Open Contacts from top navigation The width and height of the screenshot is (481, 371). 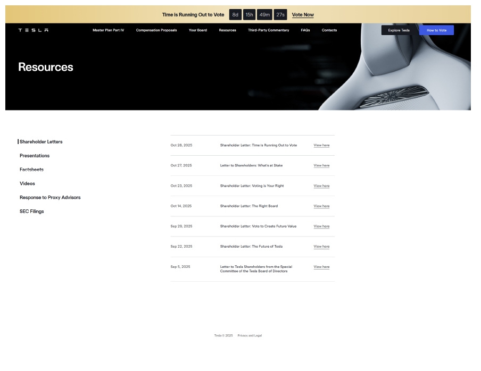[329, 30]
